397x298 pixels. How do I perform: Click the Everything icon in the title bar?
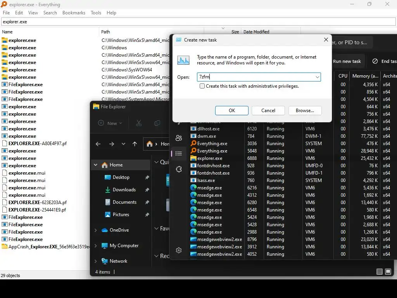(4, 4)
